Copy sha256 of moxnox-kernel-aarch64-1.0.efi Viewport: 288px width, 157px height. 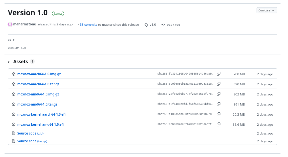click(x=219, y=114)
